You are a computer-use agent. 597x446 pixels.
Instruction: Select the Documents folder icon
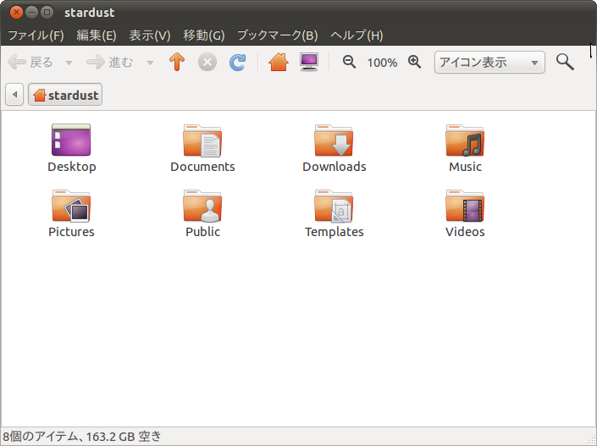pos(202,140)
